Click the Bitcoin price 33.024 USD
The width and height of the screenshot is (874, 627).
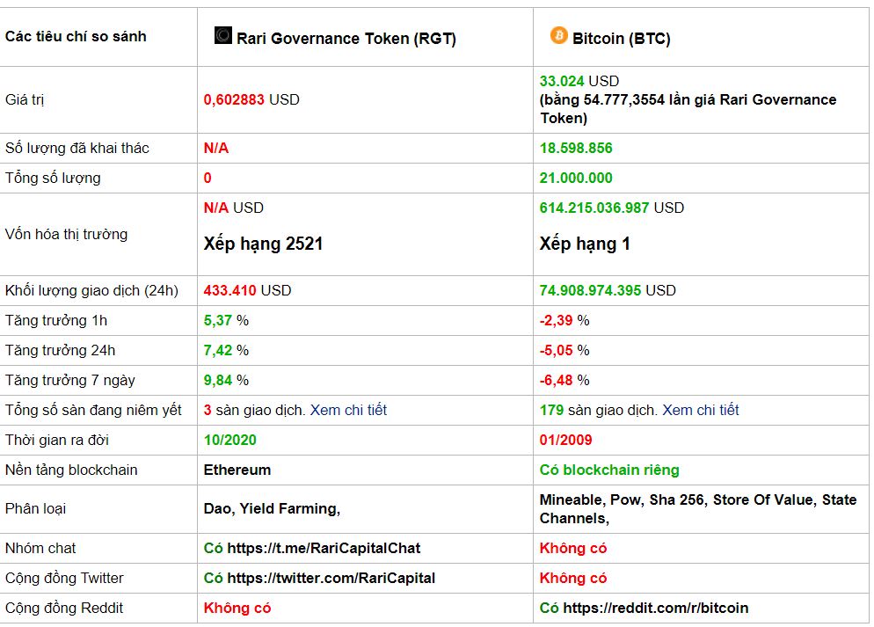579,81
